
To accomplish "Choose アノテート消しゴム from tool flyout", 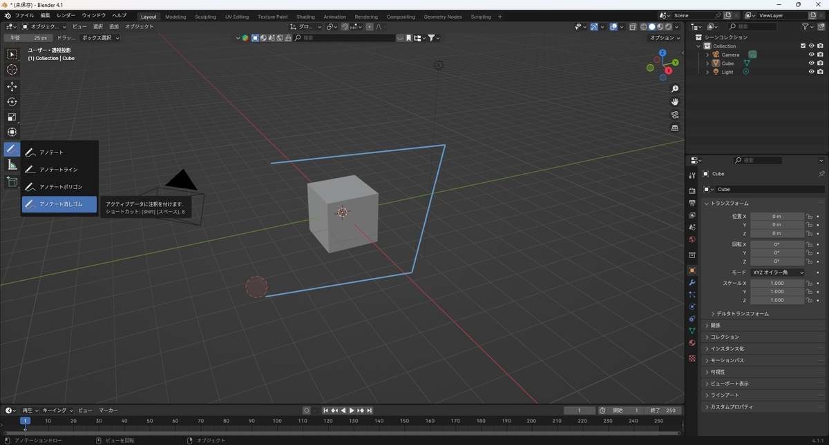I will [59, 204].
